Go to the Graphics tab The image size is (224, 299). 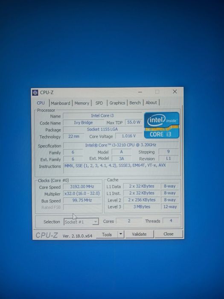tap(117, 103)
